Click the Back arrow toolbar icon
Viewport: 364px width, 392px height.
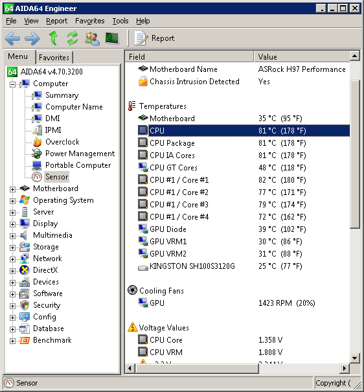(12, 38)
